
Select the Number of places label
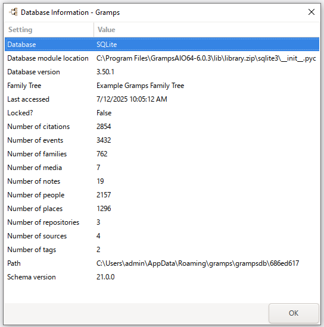(35, 209)
